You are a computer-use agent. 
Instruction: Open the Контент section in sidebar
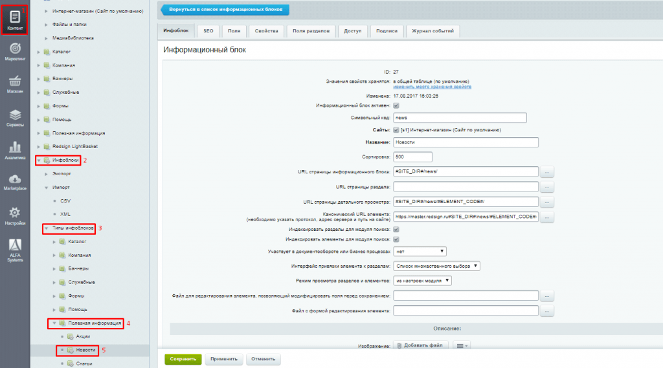click(14, 18)
